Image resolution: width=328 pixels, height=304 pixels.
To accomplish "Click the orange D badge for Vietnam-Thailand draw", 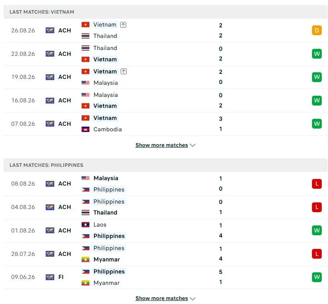I will [317, 30].
